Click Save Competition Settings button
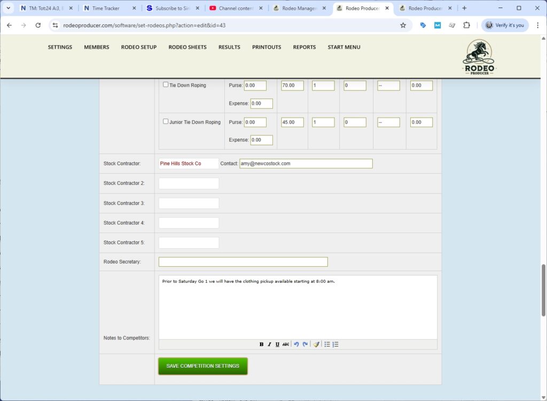This screenshot has width=547, height=401. tap(203, 366)
